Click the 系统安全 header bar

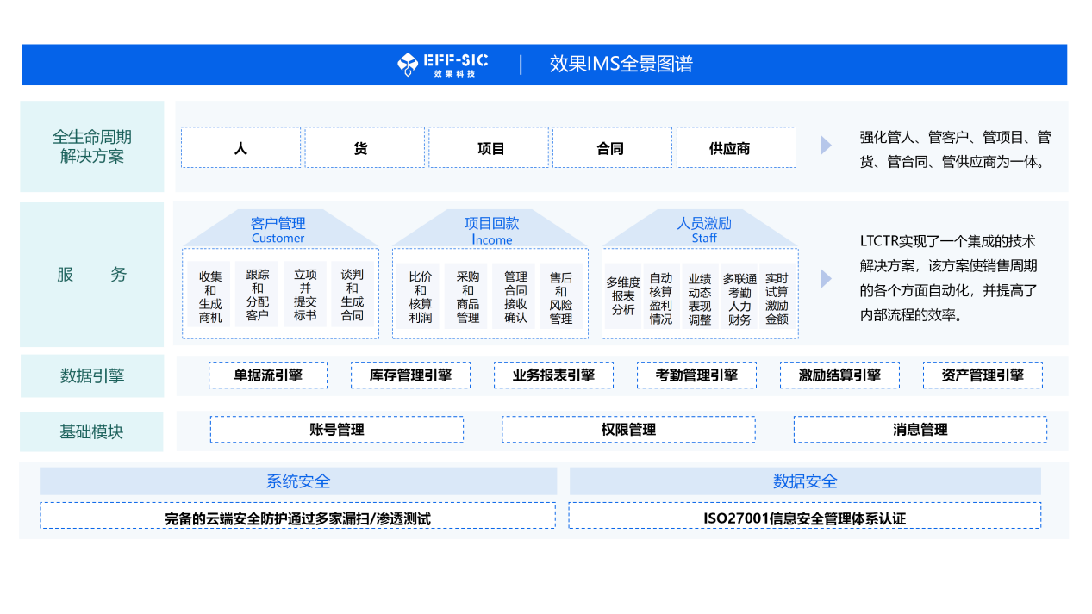pyautogui.click(x=298, y=481)
